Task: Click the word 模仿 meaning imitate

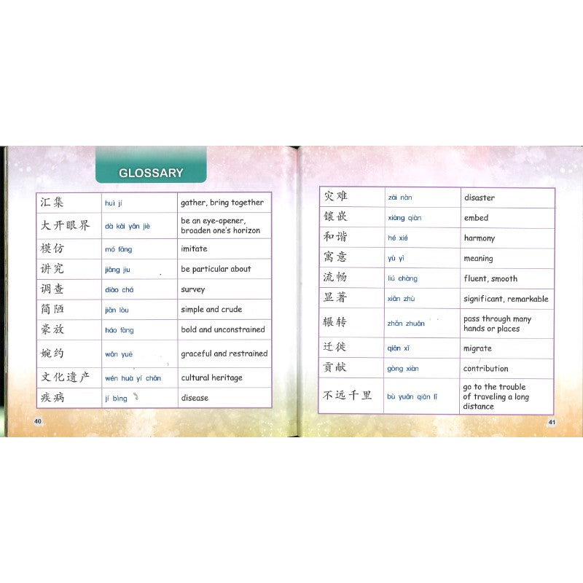Action: 54,249
